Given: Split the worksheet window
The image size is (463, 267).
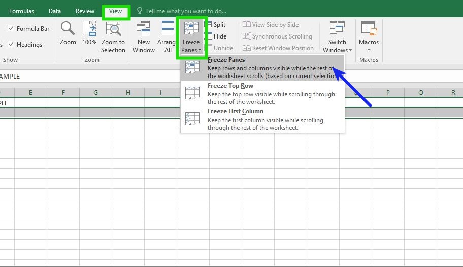Looking at the screenshot, I should pyautogui.click(x=216, y=25).
